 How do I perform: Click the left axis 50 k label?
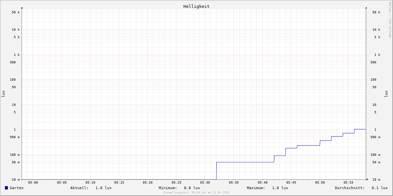click(16, 12)
